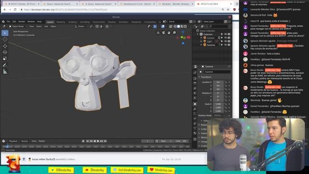The width and height of the screenshot is (309, 174).
Task: Click the @BlenderHoy Twitter badge
Action: [61, 170]
